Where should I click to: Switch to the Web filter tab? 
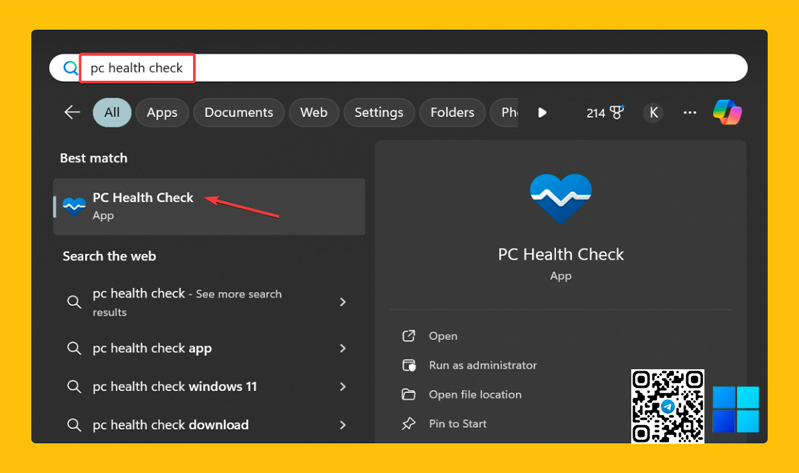314,112
